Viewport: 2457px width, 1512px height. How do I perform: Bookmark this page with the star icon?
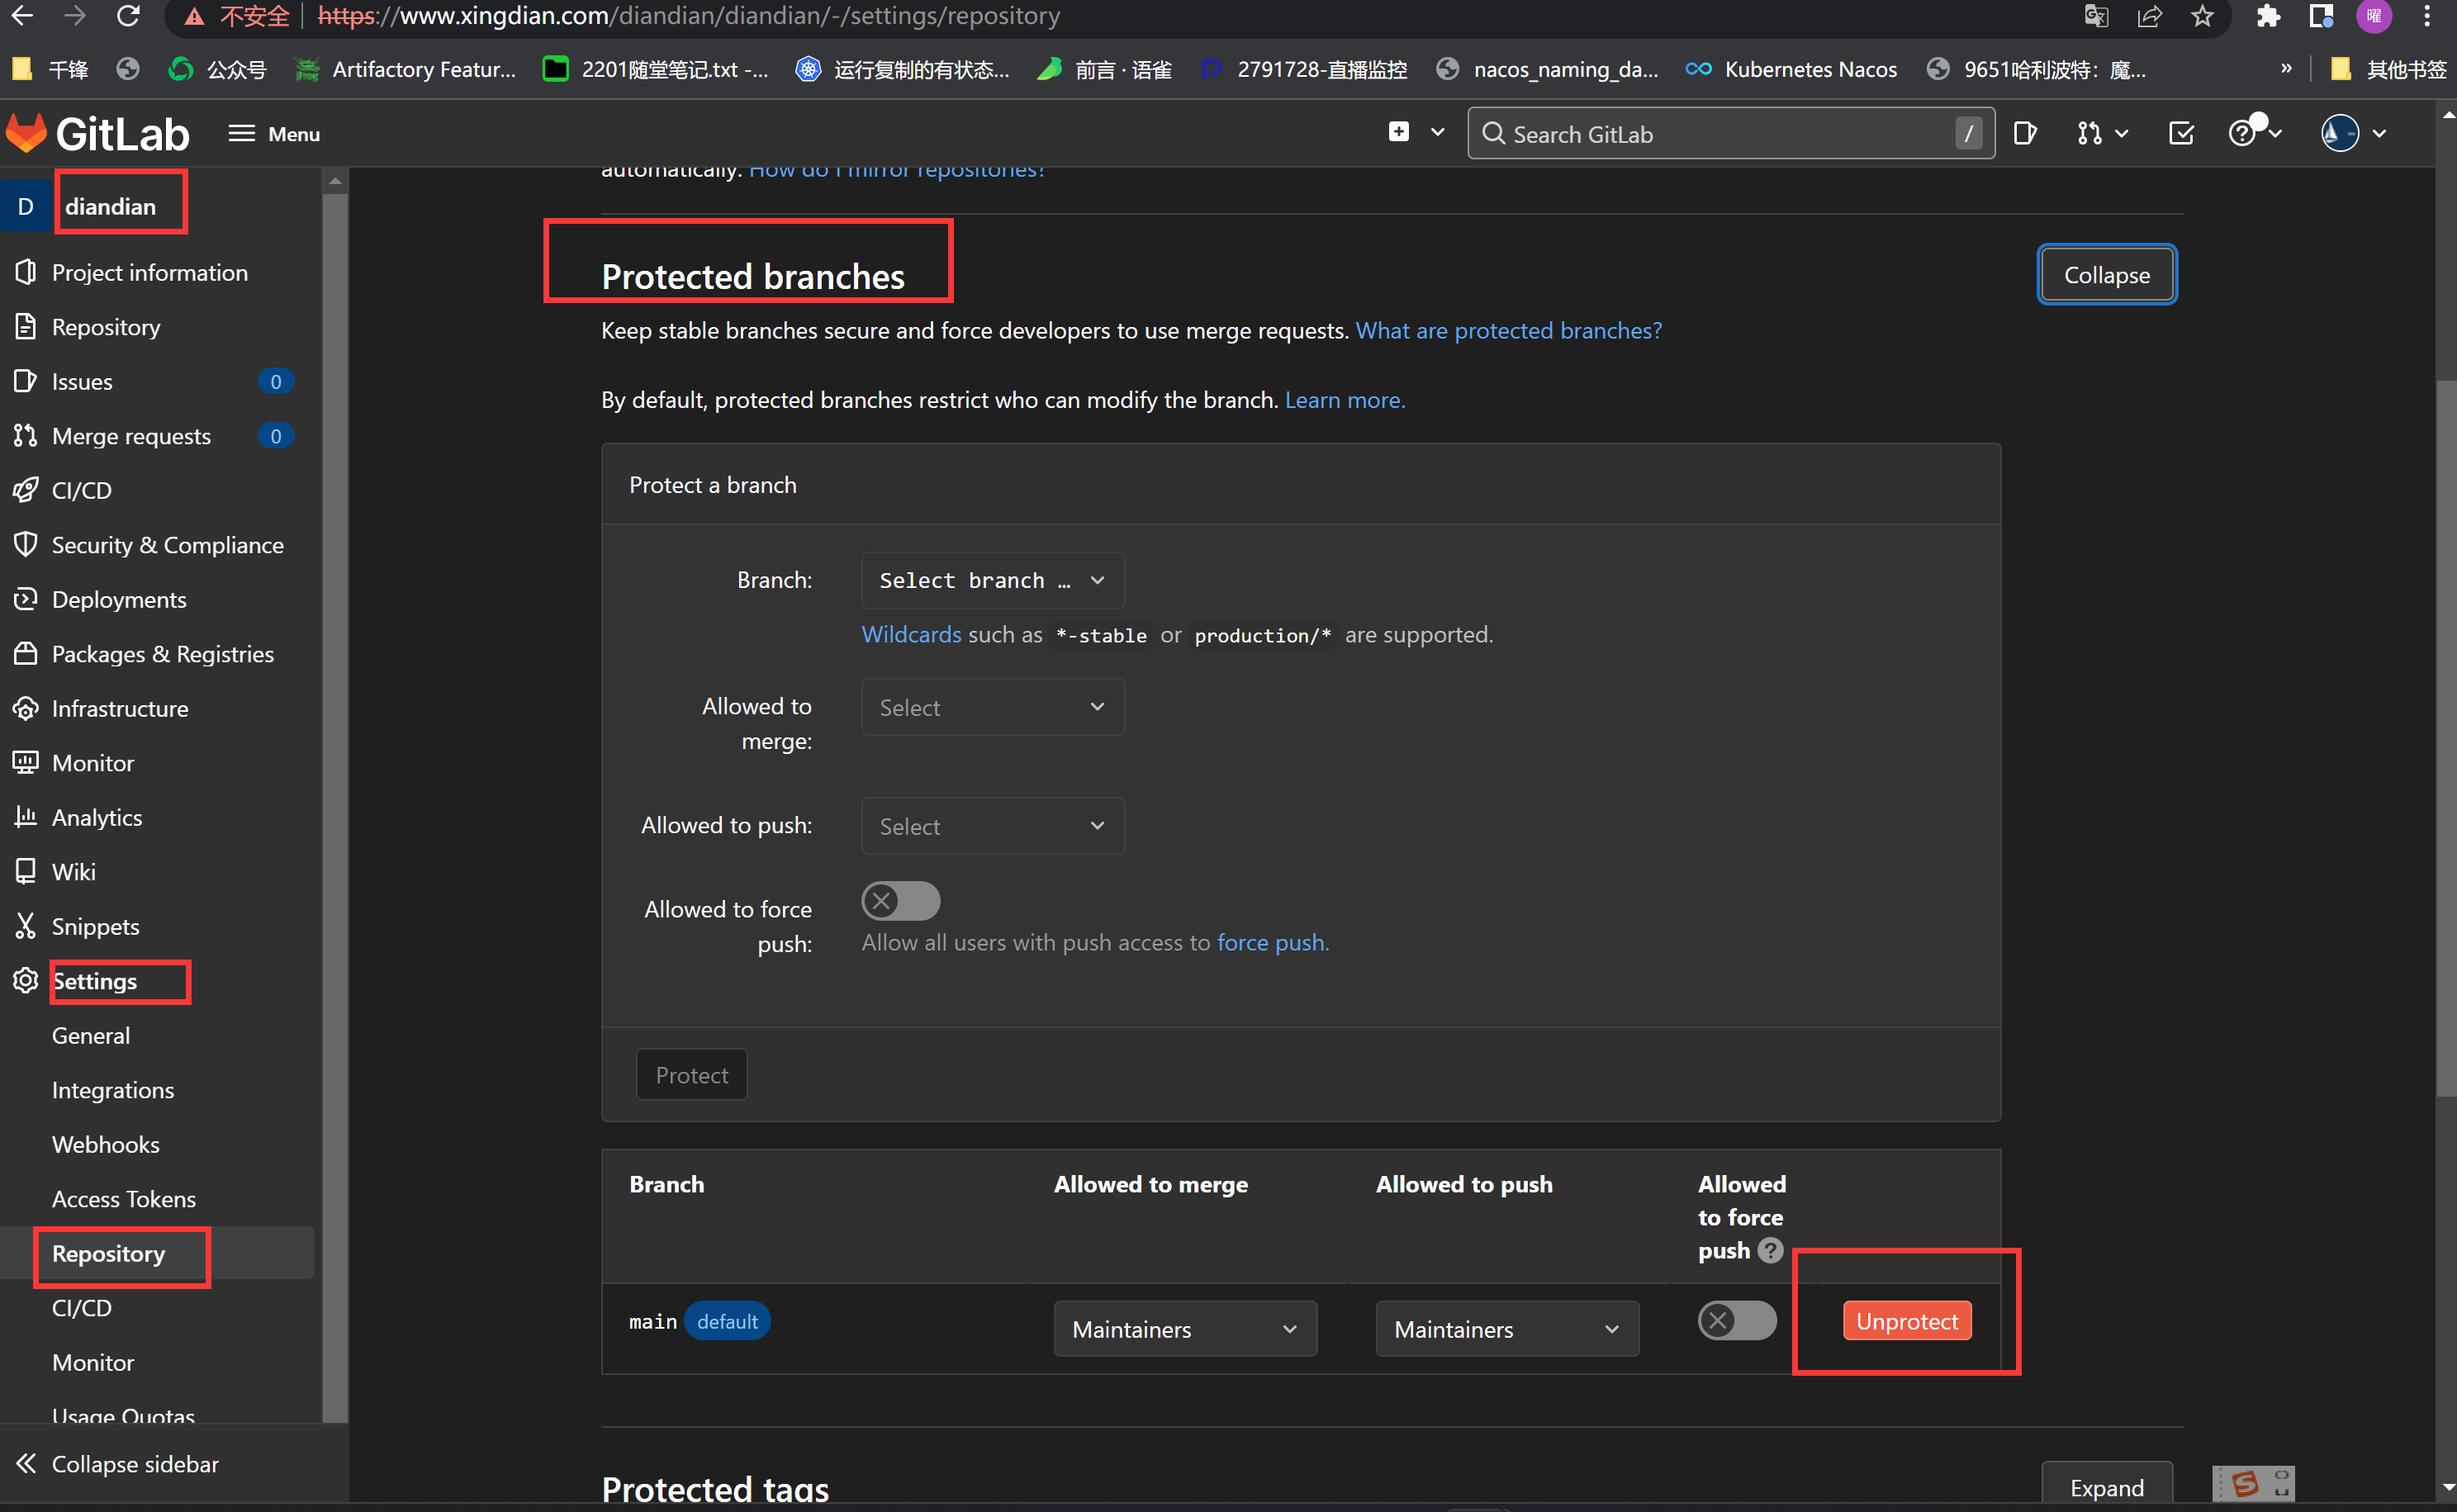[2202, 16]
